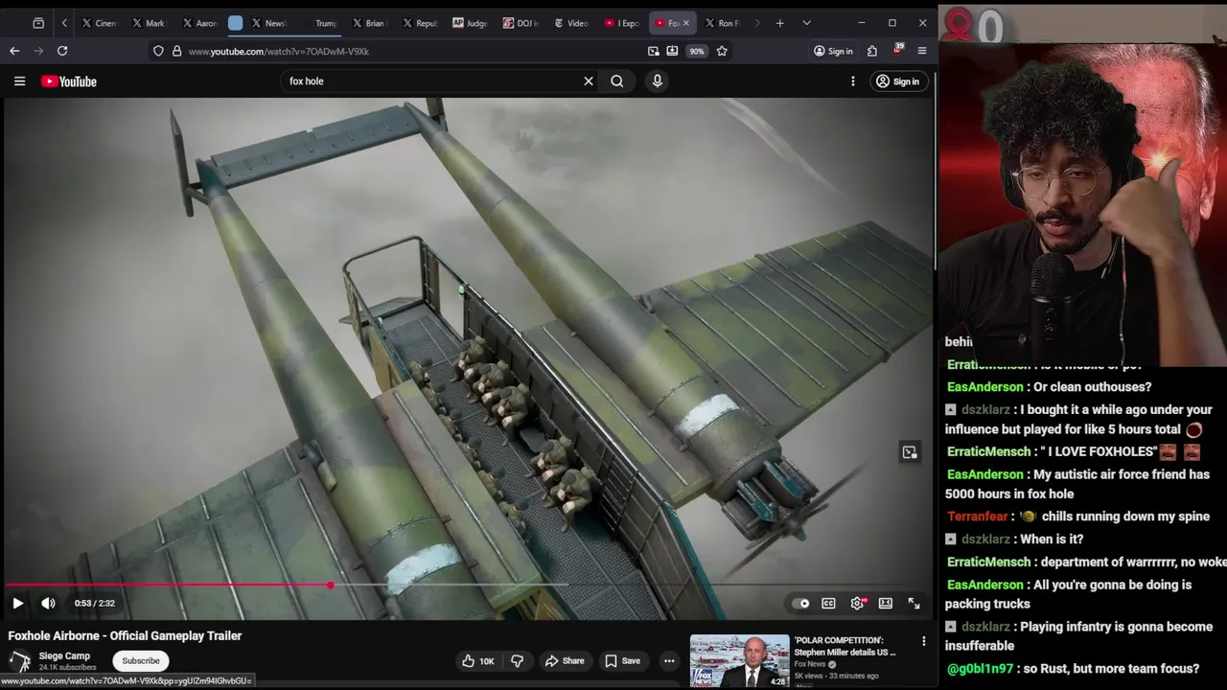
Task: Bookmark this page with star icon
Action: point(722,51)
